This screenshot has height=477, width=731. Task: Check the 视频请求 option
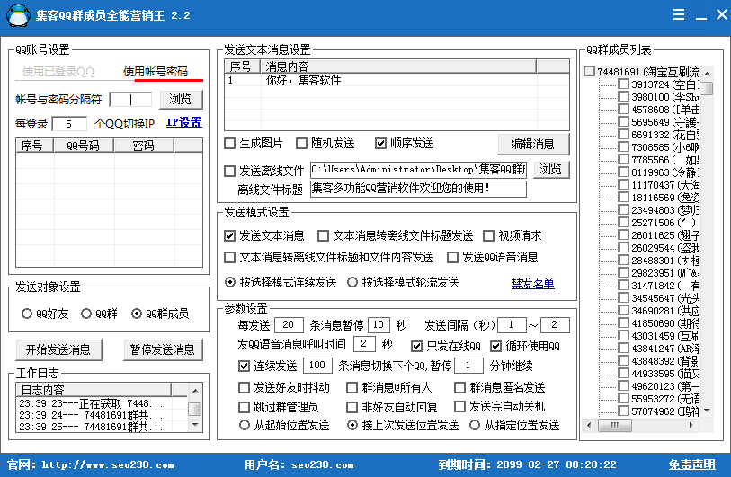click(489, 236)
